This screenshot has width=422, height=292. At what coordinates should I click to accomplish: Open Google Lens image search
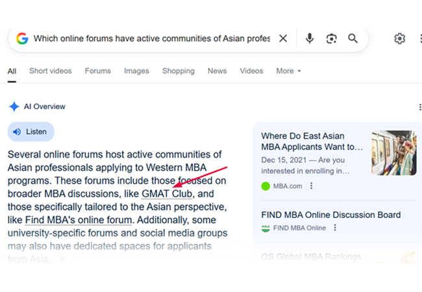click(332, 39)
